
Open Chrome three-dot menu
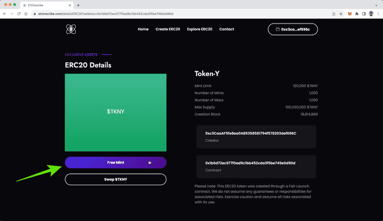click(378, 14)
